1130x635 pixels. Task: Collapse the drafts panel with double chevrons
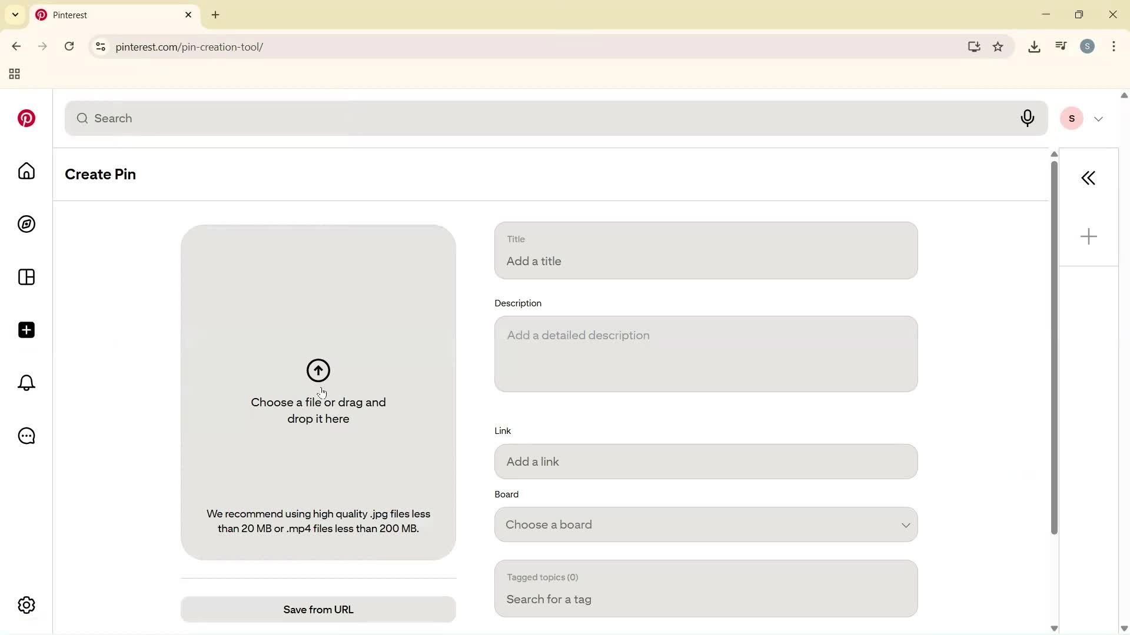[1088, 178]
